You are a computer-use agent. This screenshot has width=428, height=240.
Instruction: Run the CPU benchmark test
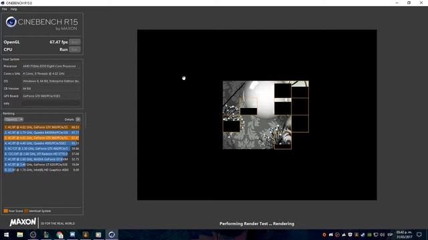click(x=74, y=49)
